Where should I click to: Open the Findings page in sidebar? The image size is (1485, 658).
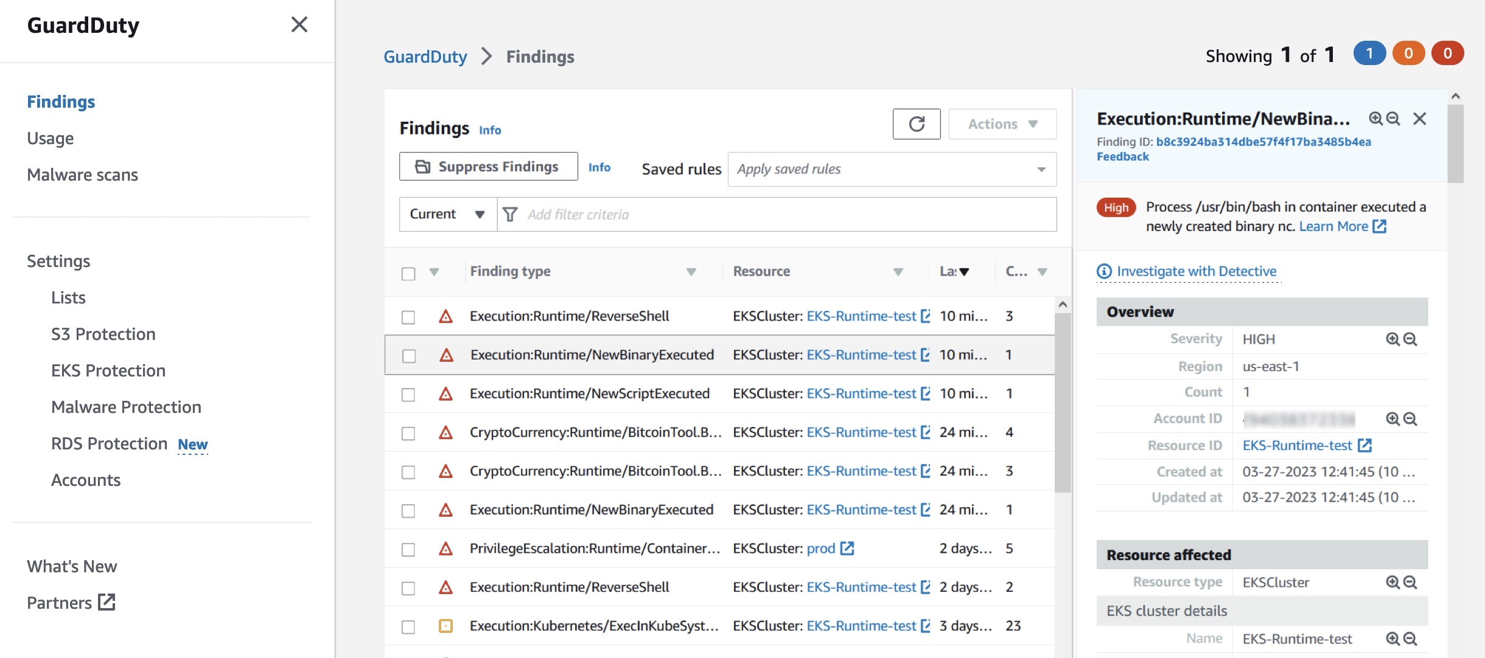tap(61, 102)
